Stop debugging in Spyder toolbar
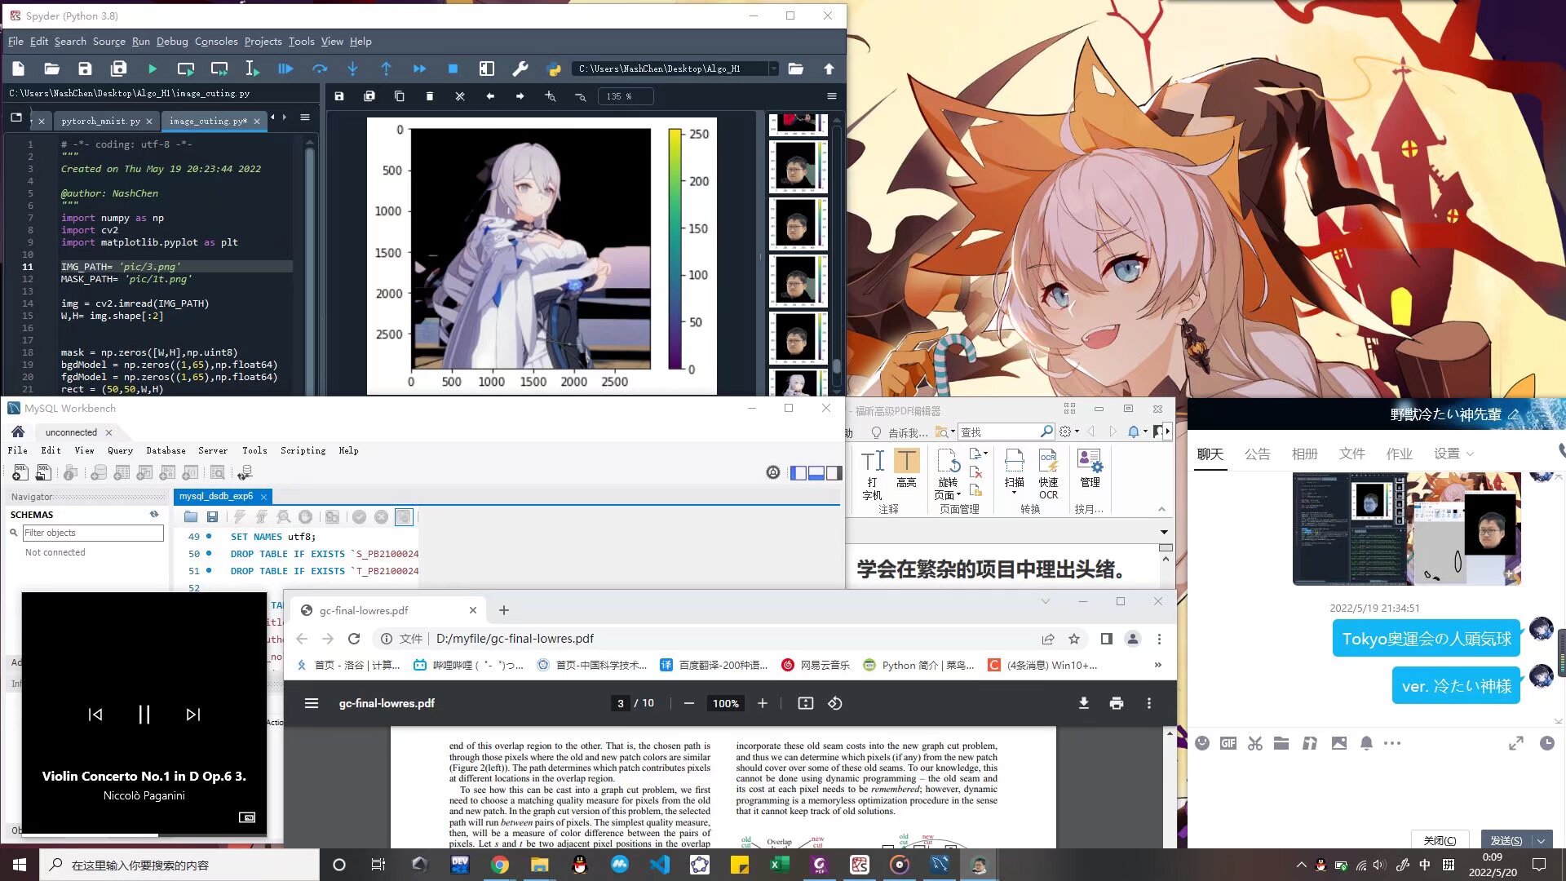This screenshot has width=1566, height=881. click(453, 69)
